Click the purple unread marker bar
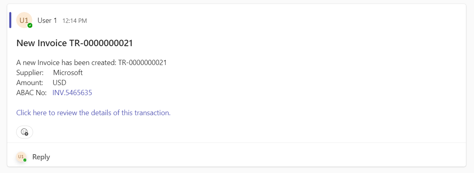The width and height of the screenshot is (474, 173). (x=10, y=20)
